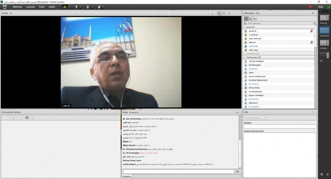Toggle the green speaker audio button
This screenshot has height=179, width=331.
pyautogui.click(x=65, y=7)
